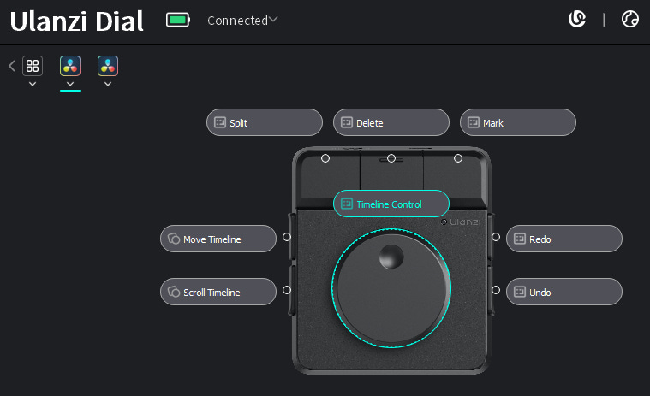Screen dimensions: 650x396
Task: Click the dial icon in Move Timeline
Action: coord(174,239)
